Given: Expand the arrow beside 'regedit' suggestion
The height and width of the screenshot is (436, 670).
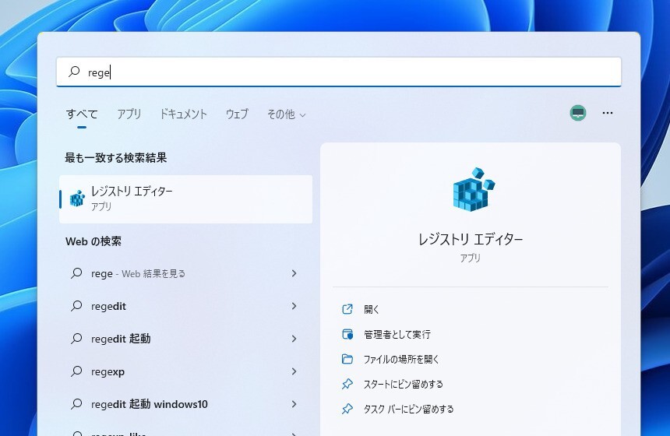Looking at the screenshot, I should [294, 306].
